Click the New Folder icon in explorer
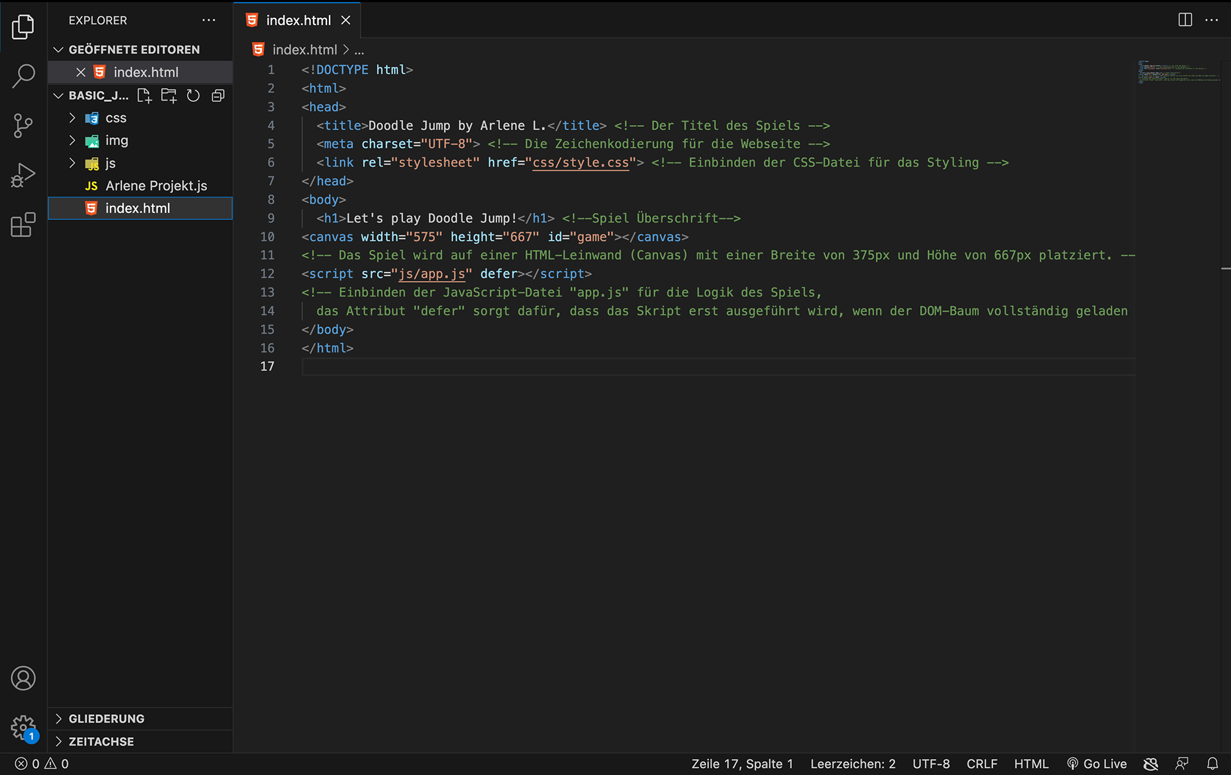The image size is (1231, 775). (169, 96)
